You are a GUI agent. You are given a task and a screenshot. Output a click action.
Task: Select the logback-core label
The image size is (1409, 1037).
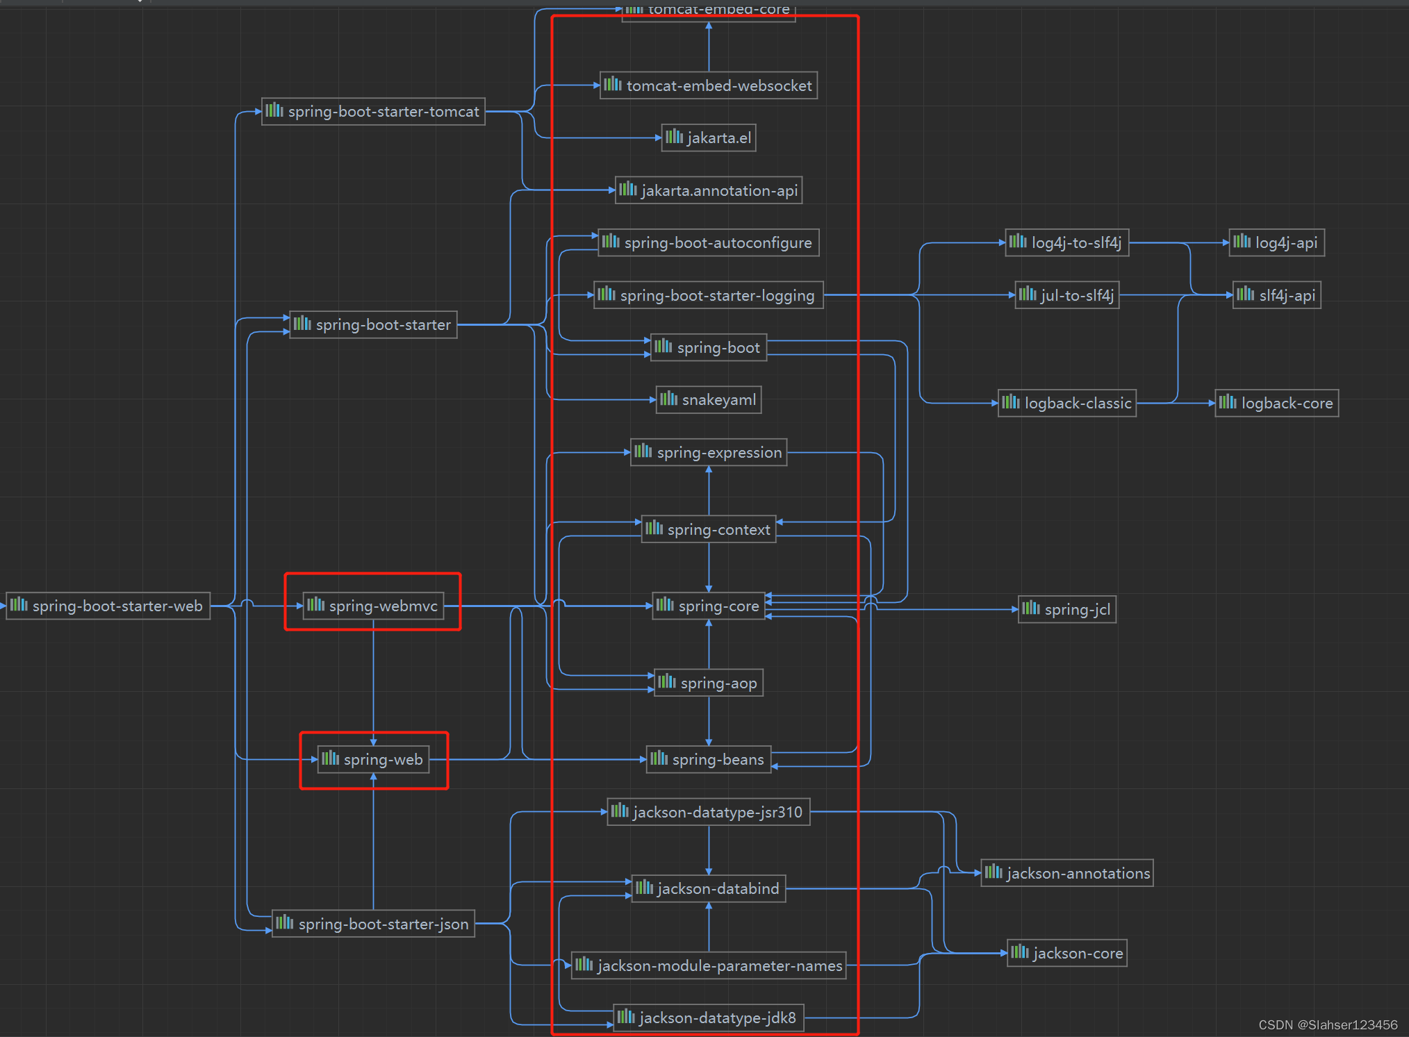[1287, 404]
